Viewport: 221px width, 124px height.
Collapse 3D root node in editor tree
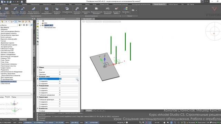41,21
